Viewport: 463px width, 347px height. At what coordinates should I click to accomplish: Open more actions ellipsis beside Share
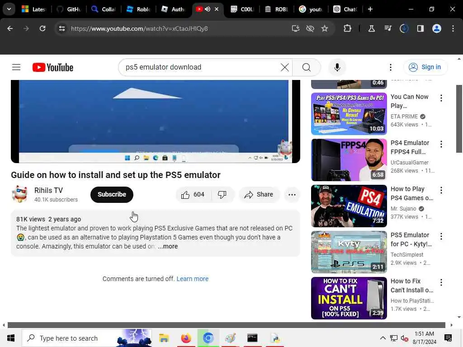click(292, 194)
